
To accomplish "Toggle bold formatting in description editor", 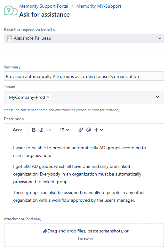I will 34,130.
